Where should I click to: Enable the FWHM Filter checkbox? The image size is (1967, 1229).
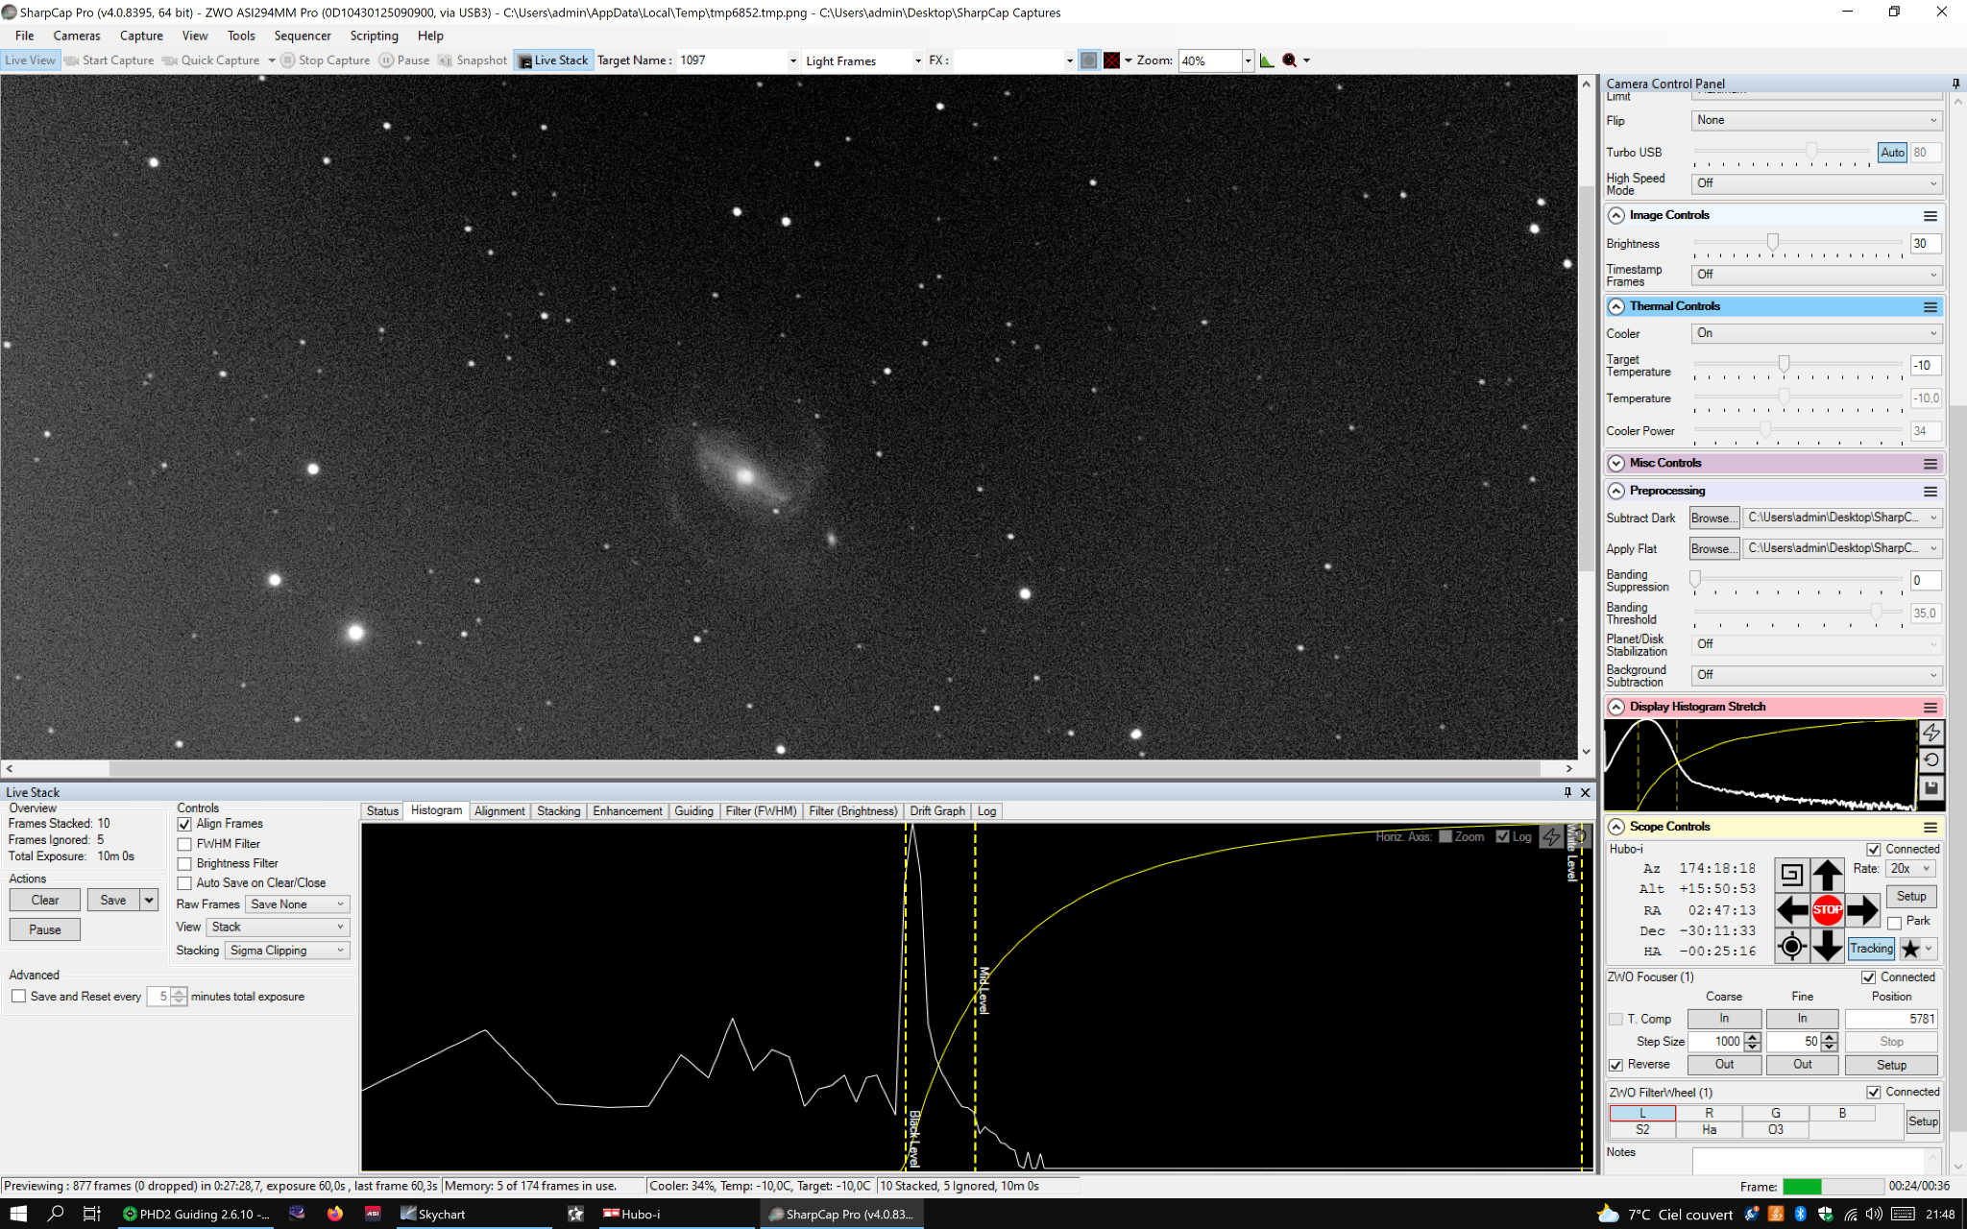click(x=184, y=844)
